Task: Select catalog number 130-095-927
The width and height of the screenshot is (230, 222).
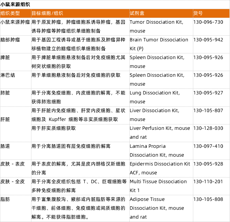Action: tap(208, 93)
